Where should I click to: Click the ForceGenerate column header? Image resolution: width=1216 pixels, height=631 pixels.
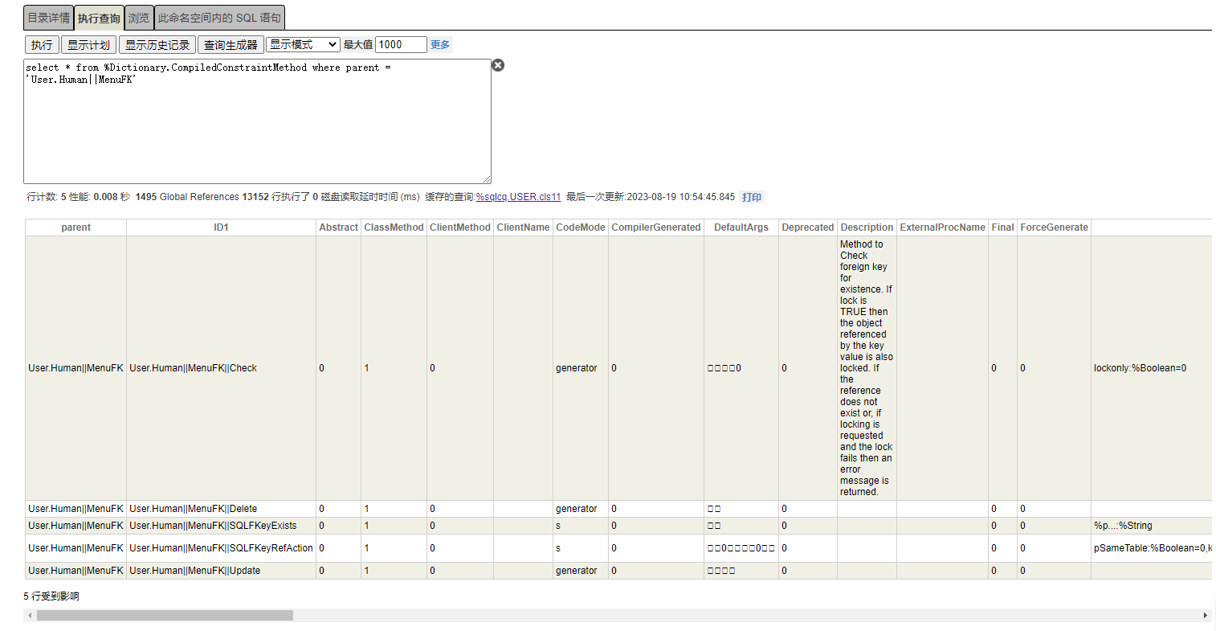coord(1054,227)
